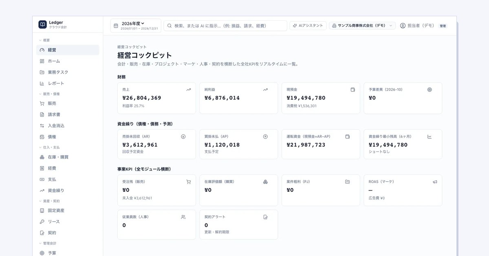Click the gauge icon next to 経営
The image size is (489, 256).
click(x=42, y=50)
